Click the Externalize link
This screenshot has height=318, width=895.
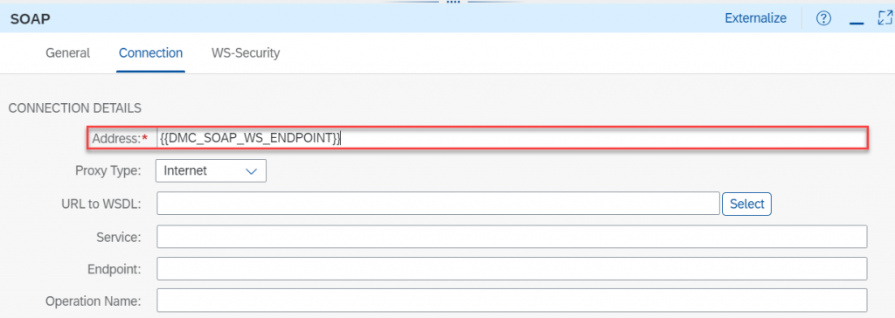(x=755, y=18)
